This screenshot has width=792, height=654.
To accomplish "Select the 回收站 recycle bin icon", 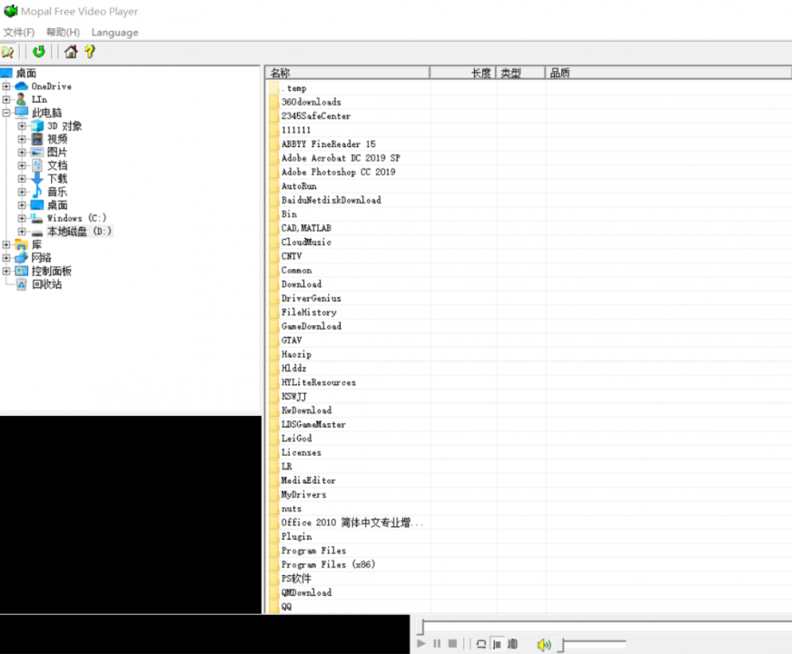I will [x=21, y=284].
